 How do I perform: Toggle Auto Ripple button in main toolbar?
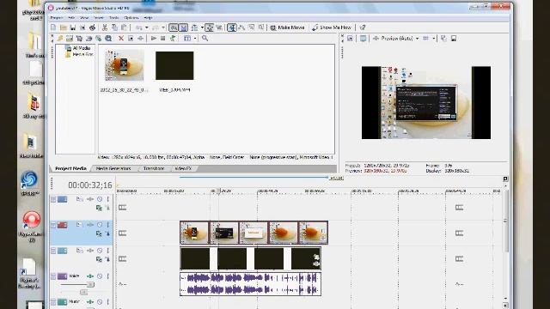194,27
